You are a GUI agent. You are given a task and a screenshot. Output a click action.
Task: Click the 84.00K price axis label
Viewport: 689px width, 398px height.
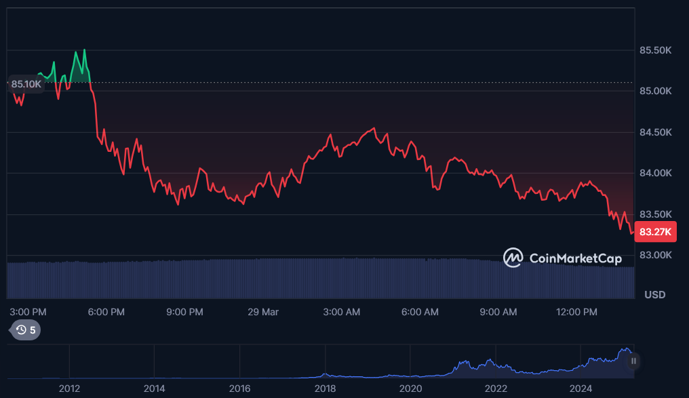click(655, 174)
